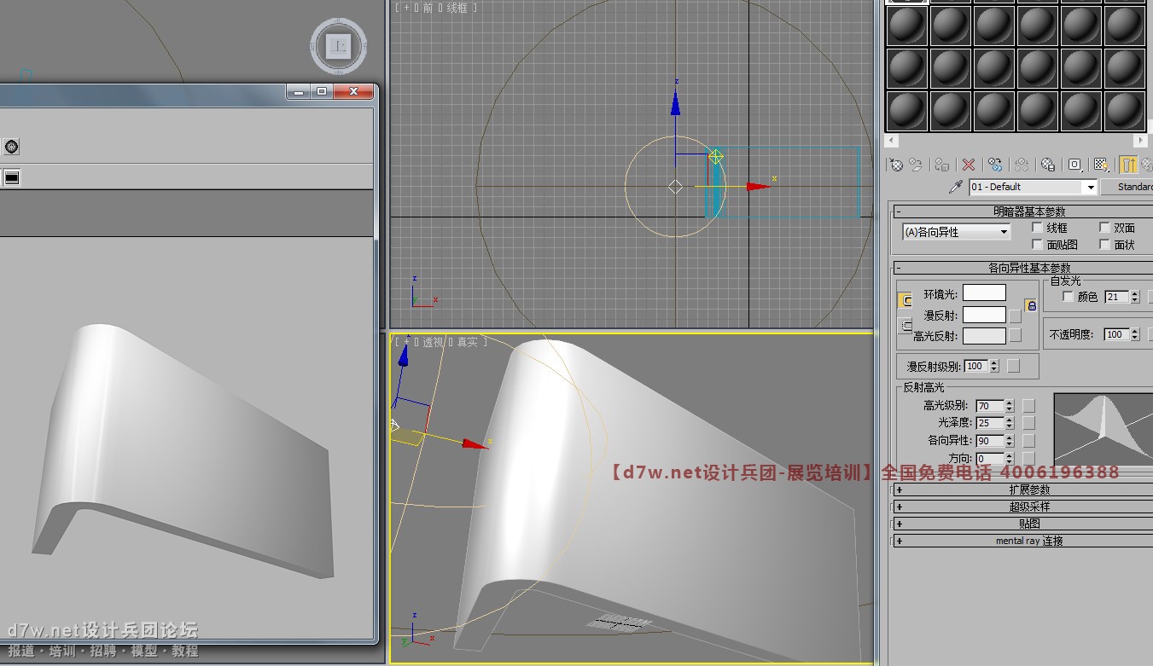This screenshot has height=666, width=1153.
Task: Open the 漫反射 color swatch
Action: click(984, 316)
